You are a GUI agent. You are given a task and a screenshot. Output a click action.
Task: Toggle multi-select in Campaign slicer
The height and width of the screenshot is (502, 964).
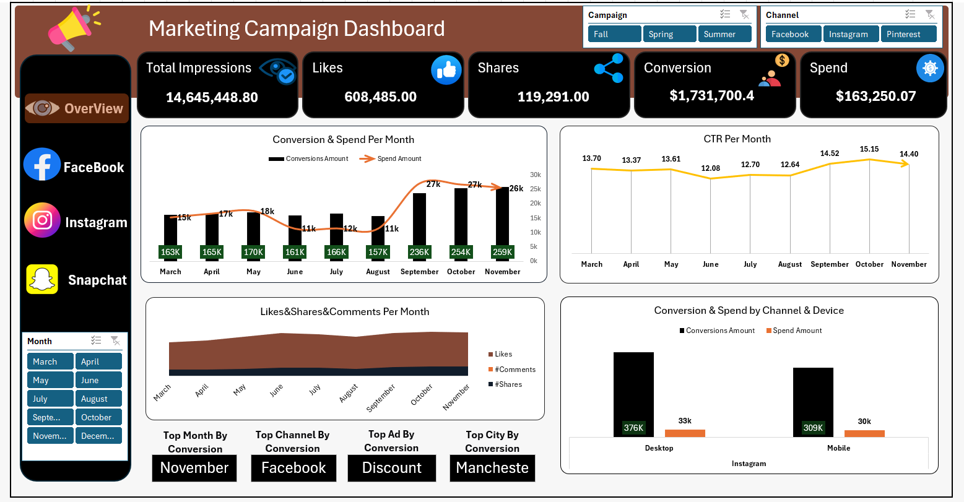725,15
